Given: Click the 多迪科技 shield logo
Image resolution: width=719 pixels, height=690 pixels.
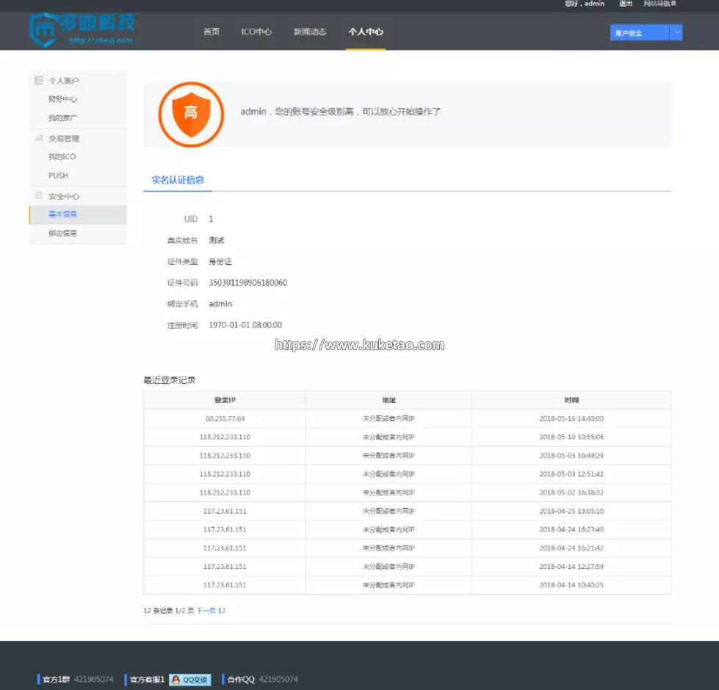Looking at the screenshot, I should [43, 29].
